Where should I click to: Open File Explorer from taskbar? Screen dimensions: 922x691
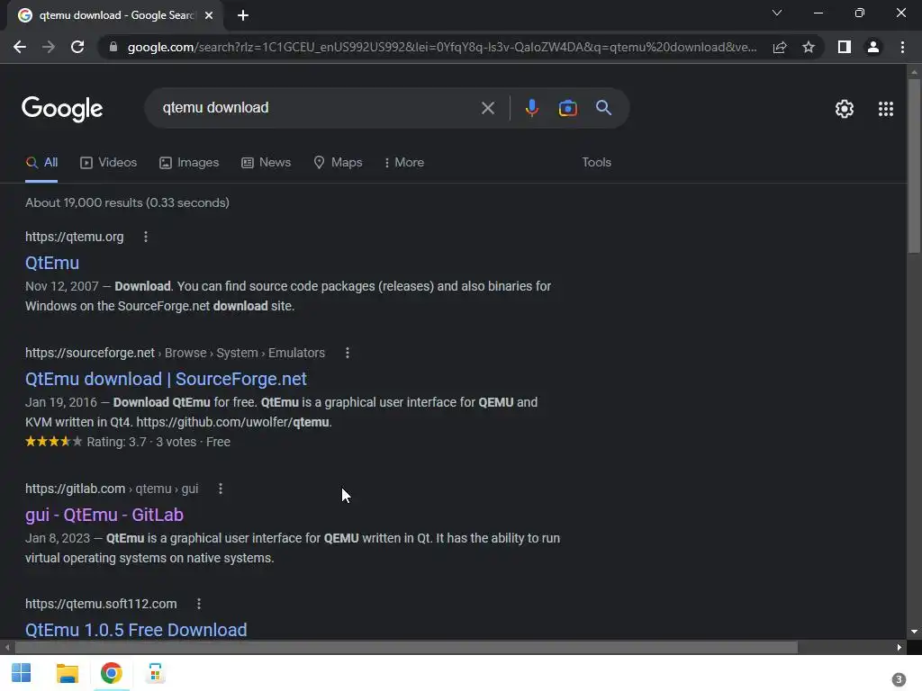[67, 673]
